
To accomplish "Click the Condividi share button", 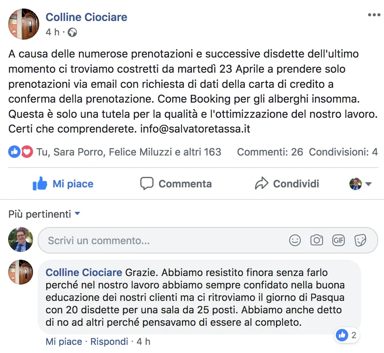I will (287, 183).
